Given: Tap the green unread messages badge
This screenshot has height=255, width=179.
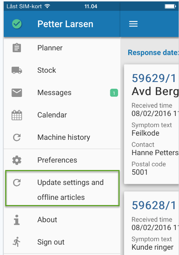Looking at the screenshot, I should 114,93.
